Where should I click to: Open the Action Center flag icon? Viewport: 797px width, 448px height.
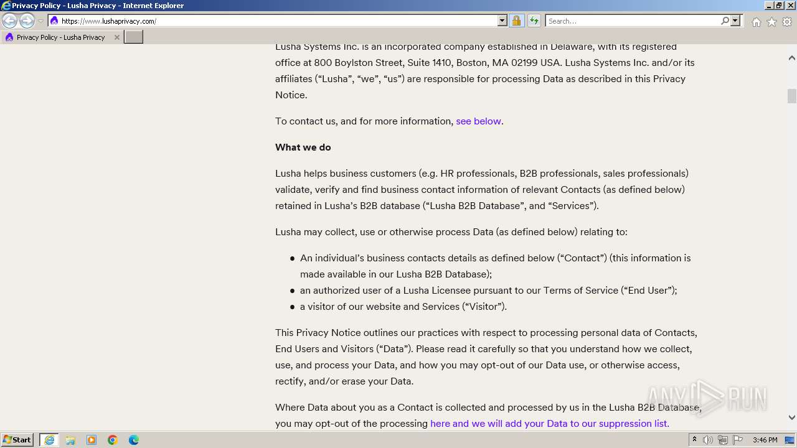(x=738, y=440)
